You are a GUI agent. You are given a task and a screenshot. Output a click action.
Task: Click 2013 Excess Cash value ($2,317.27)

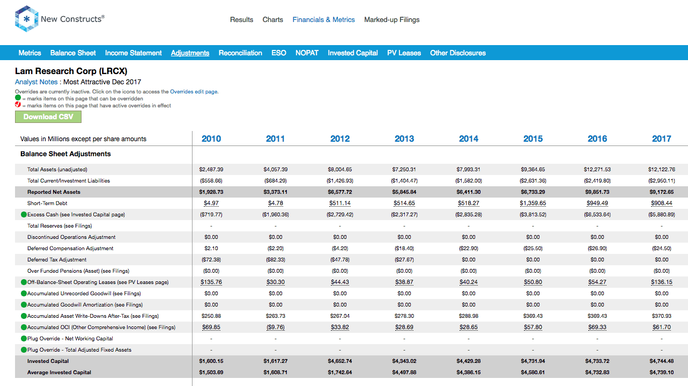[x=404, y=215]
